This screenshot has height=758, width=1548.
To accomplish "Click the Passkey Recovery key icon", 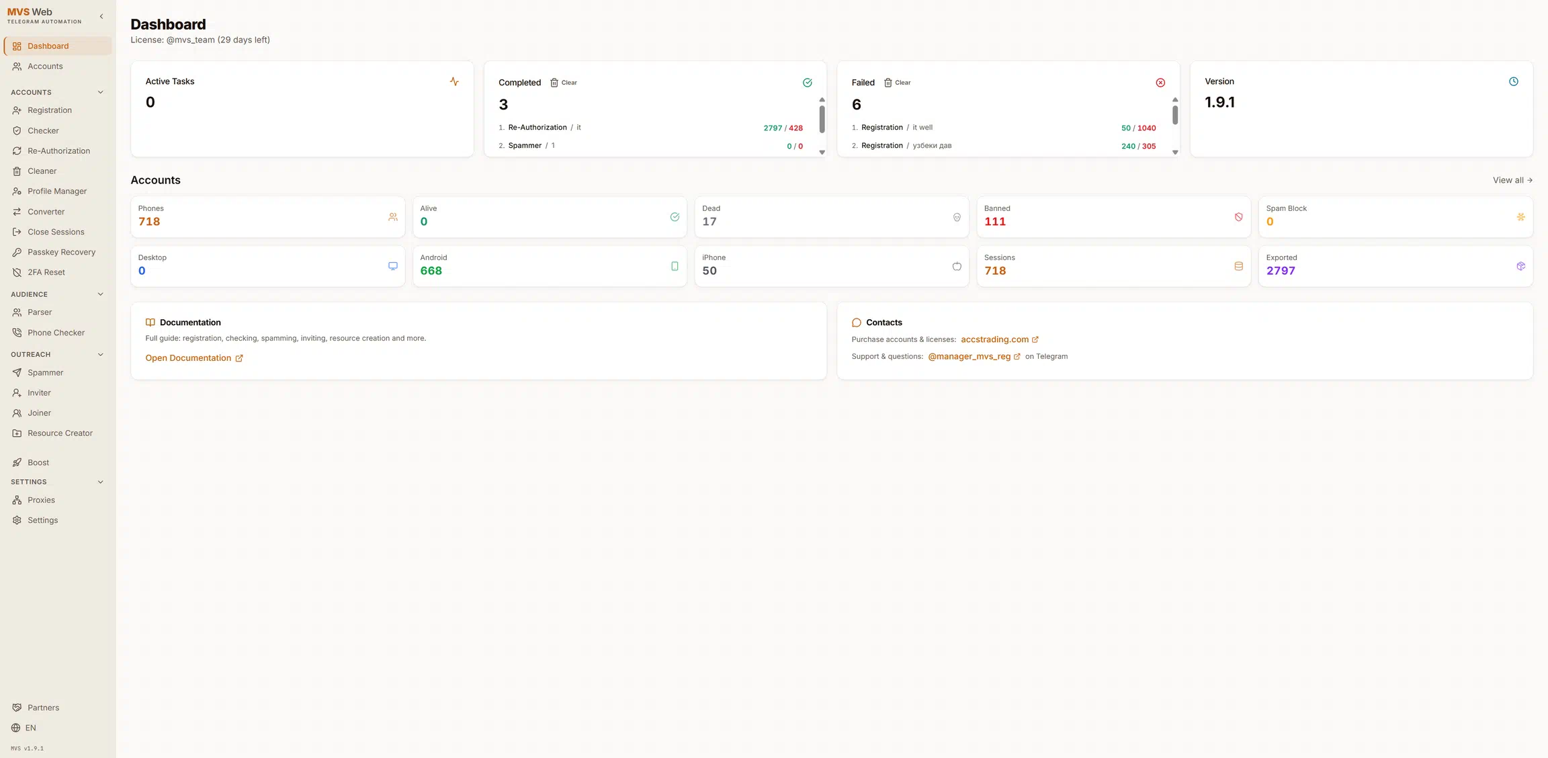I will [x=17, y=252].
